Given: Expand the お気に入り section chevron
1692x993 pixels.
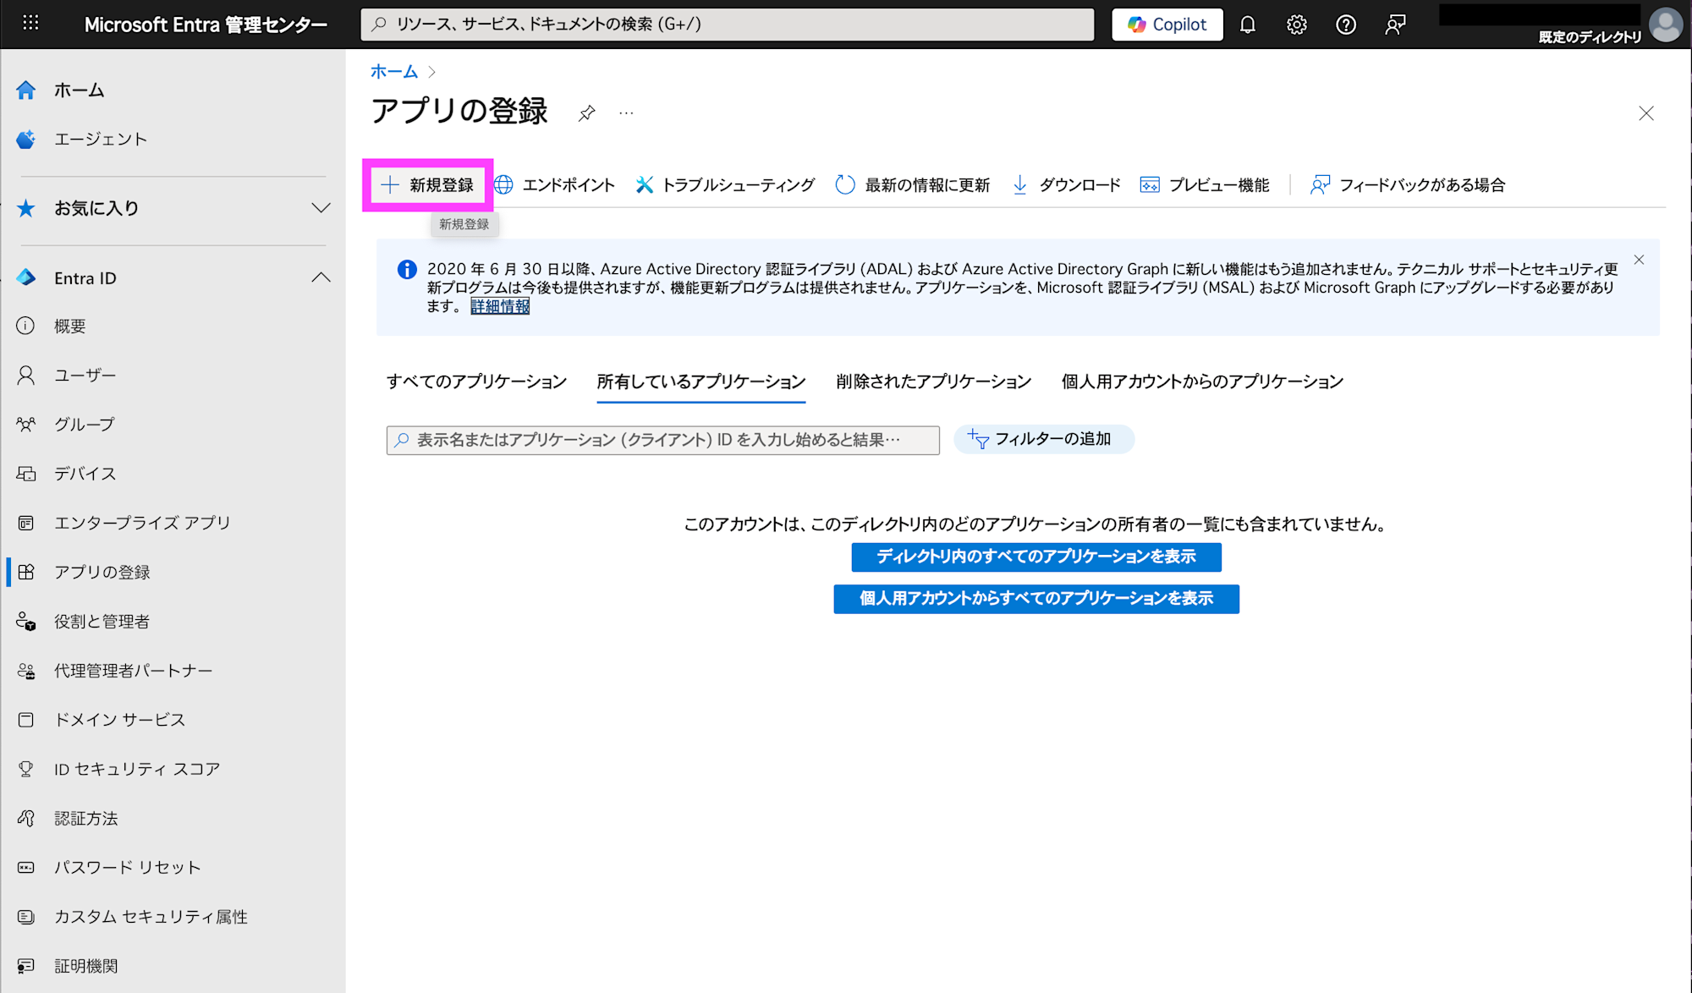Looking at the screenshot, I should coord(321,208).
